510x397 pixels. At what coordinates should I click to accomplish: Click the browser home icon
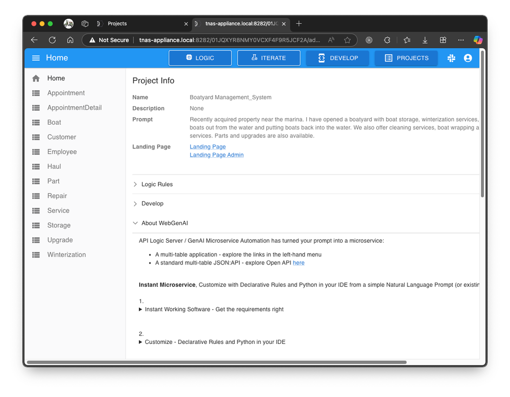coord(70,40)
